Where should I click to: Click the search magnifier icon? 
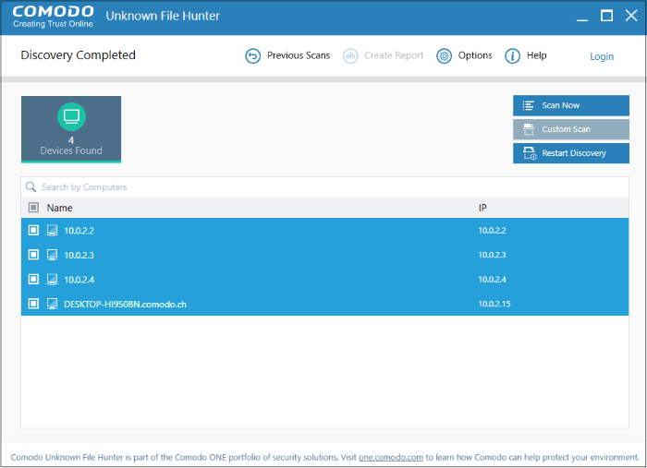coord(31,187)
